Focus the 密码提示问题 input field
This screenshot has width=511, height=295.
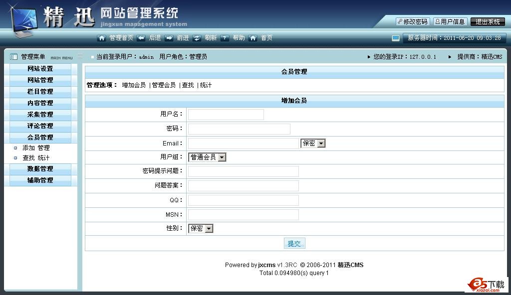(x=244, y=171)
